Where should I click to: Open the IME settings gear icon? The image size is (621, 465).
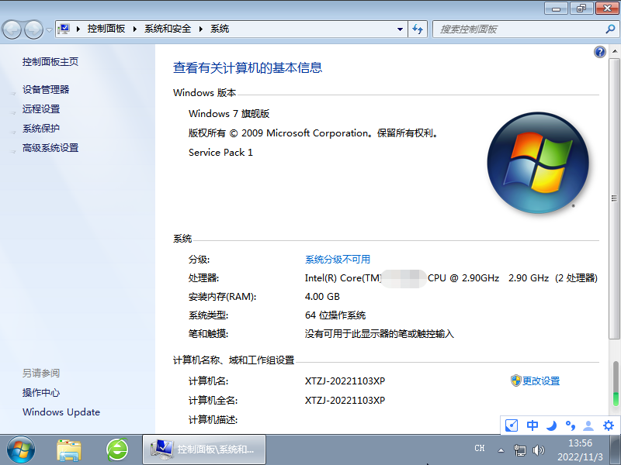[609, 425]
